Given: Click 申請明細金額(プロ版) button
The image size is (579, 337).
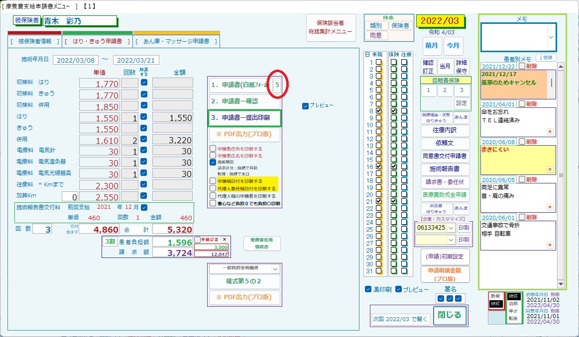Looking at the screenshot, I should (x=445, y=275).
